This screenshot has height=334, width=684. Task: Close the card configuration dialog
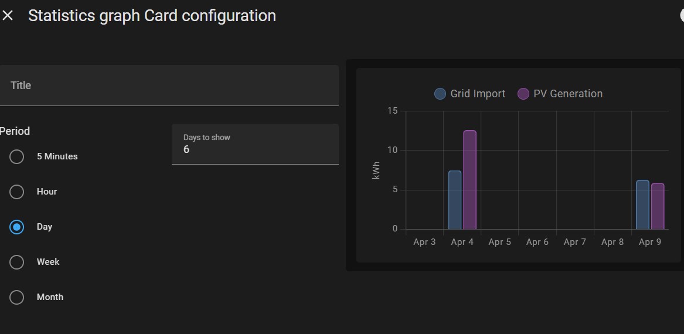pos(8,16)
